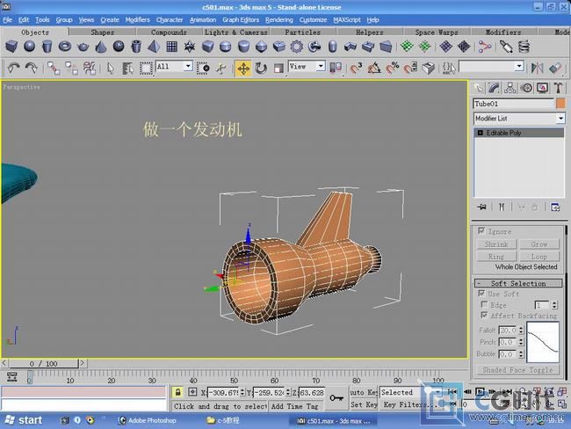571x429 pixels.
Task: Toggle 3D Snap tool
Action: tap(356, 68)
